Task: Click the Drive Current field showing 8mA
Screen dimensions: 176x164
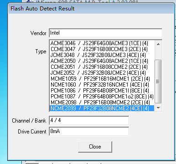Action: pyautogui.click(x=89, y=131)
